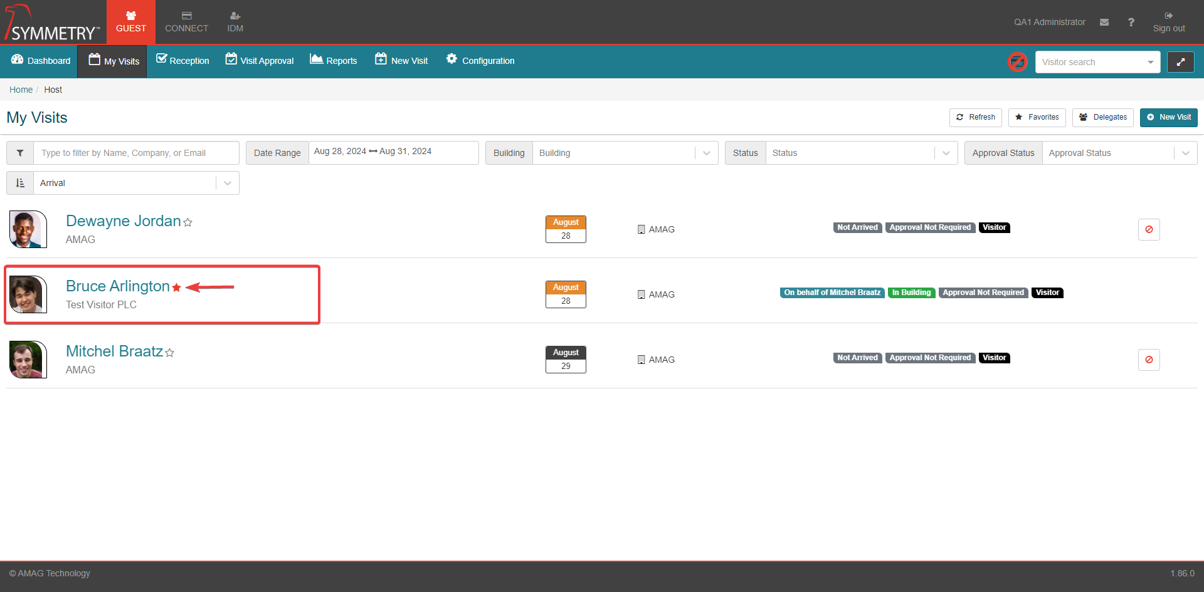Click the red prohibited circle icon near search

(x=1017, y=61)
